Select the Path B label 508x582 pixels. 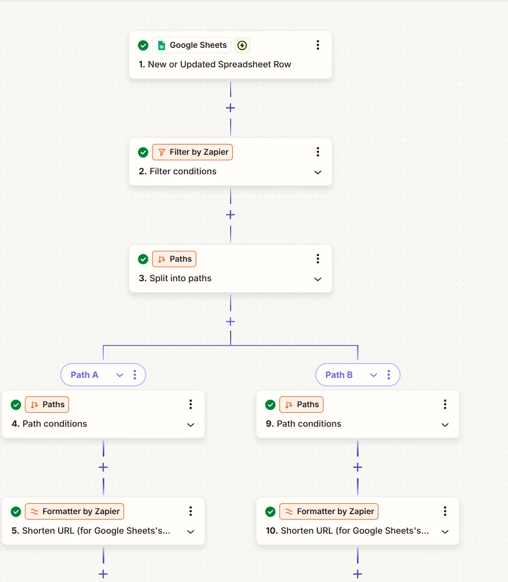(339, 375)
